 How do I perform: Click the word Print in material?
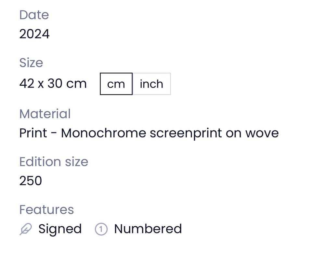pyautogui.click(x=33, y=133)
